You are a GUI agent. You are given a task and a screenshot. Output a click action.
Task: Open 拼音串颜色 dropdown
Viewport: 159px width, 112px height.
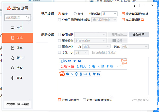point(90,41)
